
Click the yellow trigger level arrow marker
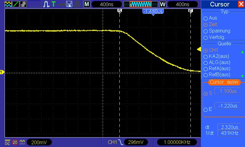click(199, 49)
